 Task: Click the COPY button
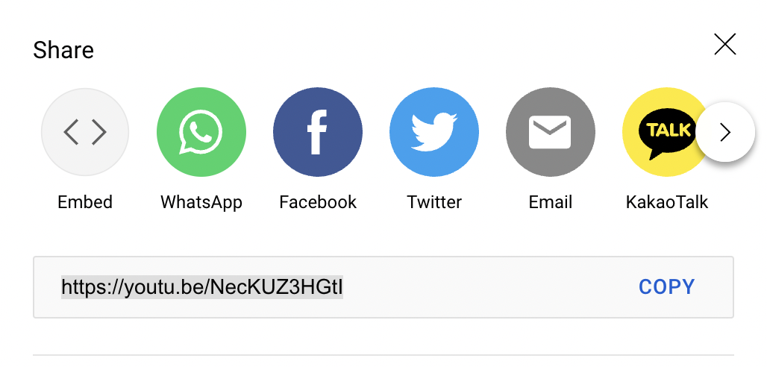[x=667, y=287]
